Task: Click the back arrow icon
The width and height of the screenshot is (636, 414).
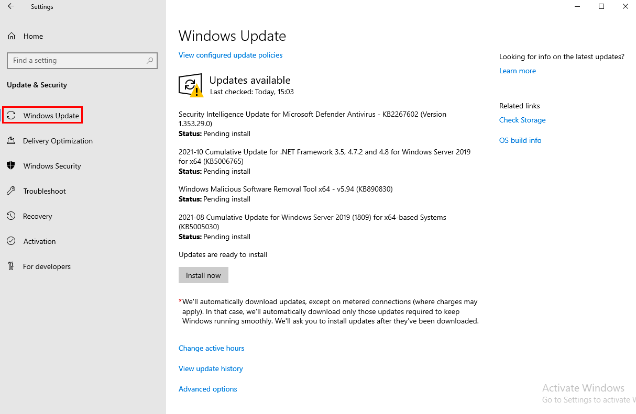Action: click(x=11, y=7)
